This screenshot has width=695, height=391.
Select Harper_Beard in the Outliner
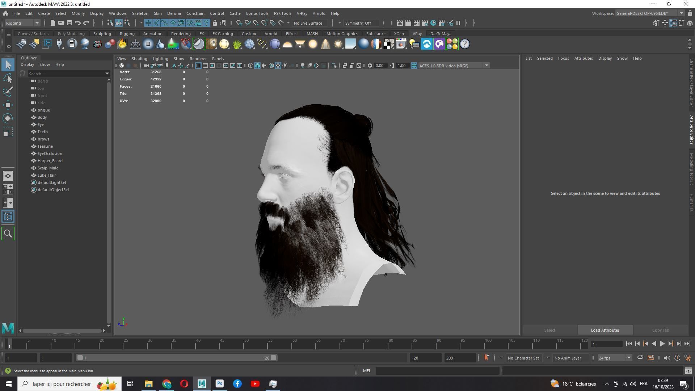50,161
